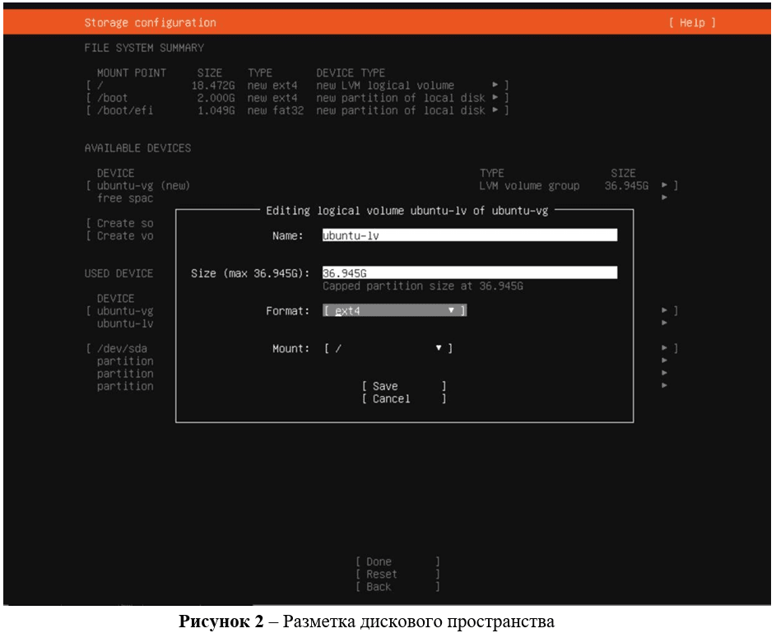Expand the /boot mount point row arrow
The height and width of the screenshot is (633, 776).
495,98
